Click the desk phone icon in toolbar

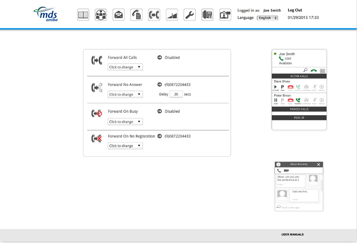pyautogui.click(x=207, y=15)
